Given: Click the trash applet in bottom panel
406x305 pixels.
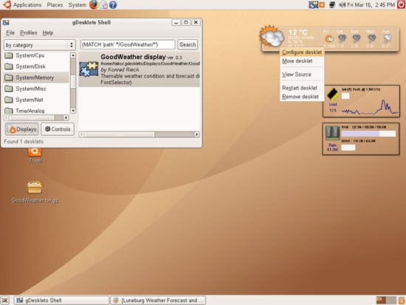Looking at the screenshot, I should pos(402,301).
